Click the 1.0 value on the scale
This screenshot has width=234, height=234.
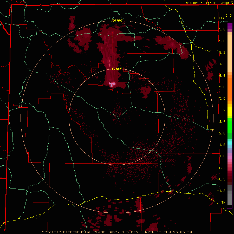(x=222, y=156)
